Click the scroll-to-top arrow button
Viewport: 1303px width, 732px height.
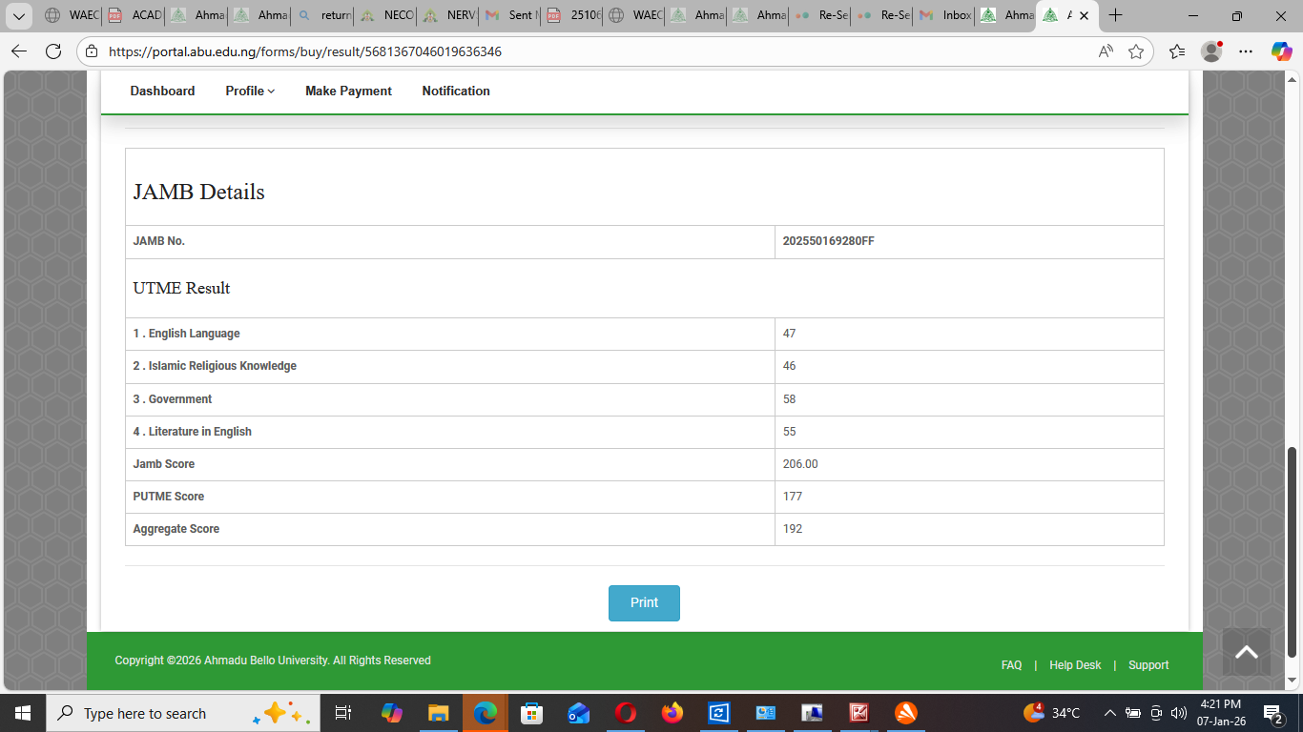(1246, 653)
